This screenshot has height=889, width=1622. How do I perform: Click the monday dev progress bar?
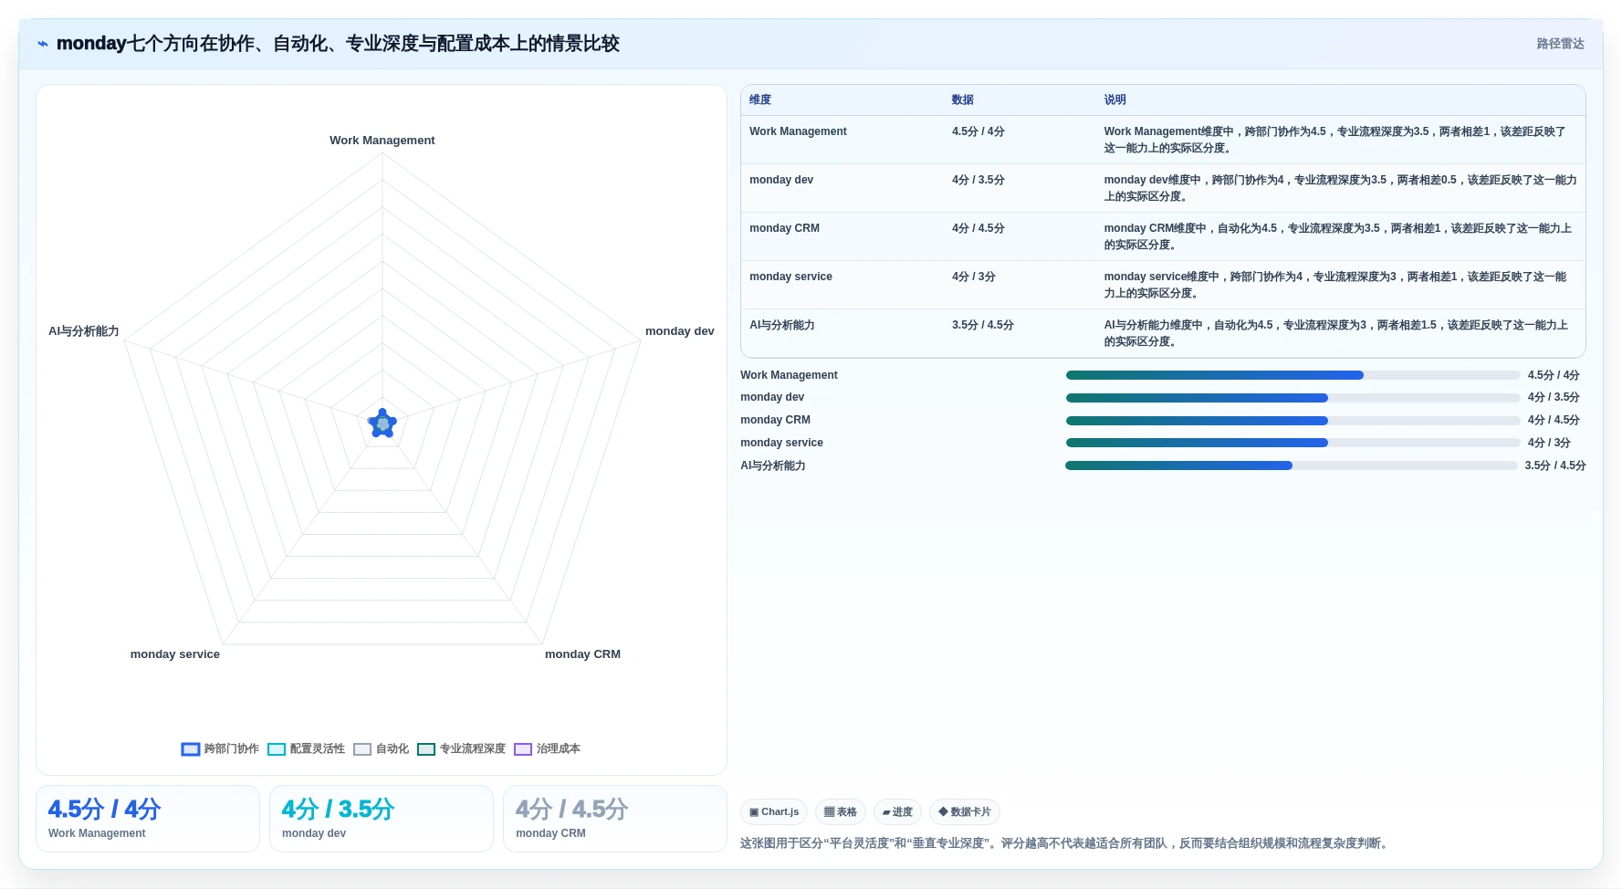[x=1293, y=398]
